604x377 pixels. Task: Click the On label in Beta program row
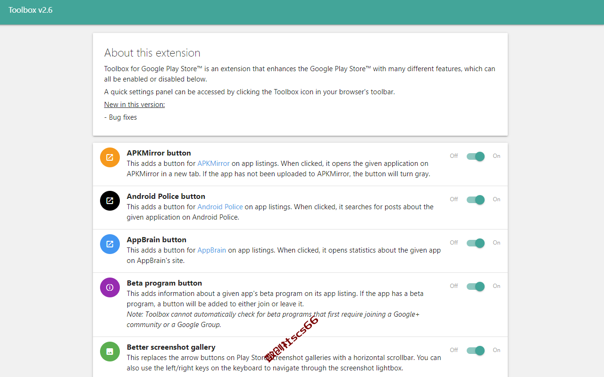click(496, 286)
